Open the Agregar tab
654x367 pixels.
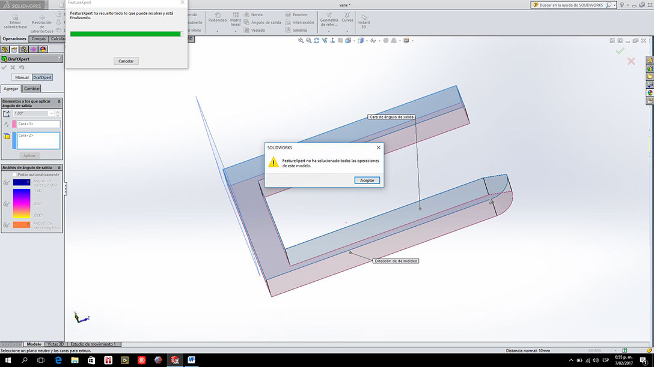tap(11, 89)
